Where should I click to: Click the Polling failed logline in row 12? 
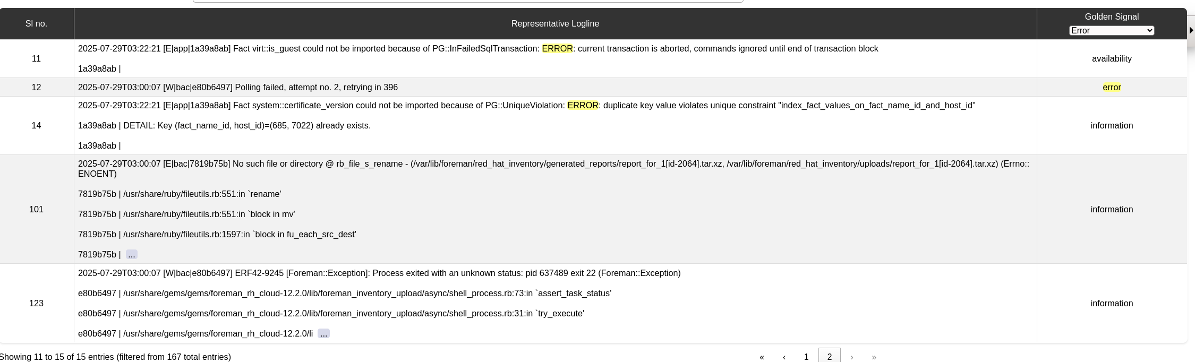point(237,88)
